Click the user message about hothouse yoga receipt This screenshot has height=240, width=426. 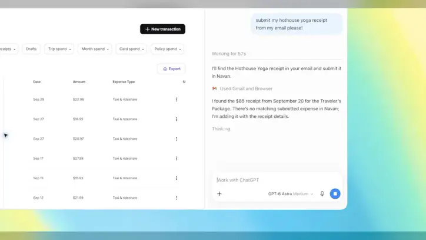click(x=297, y=24)
